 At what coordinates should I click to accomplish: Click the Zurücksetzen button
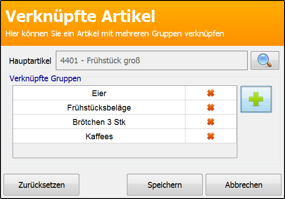coord(41,185)
